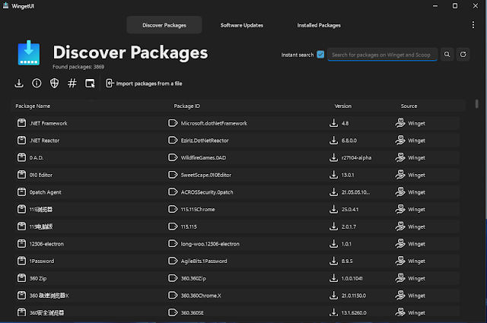Click the 360.360SE package ID
Viewport: 487px width, 323px height.
pyautogui.click(x=193, y=313)
